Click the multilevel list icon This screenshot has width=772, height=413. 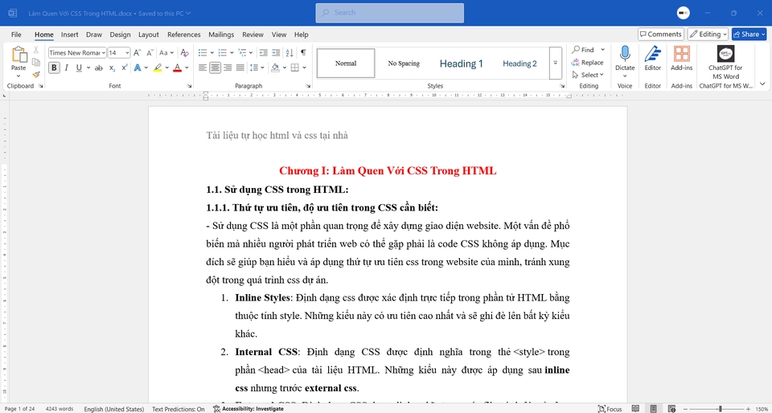[x=242, y=52]
